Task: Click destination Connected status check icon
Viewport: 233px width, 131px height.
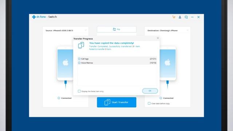Action: [x=161, y=98]
